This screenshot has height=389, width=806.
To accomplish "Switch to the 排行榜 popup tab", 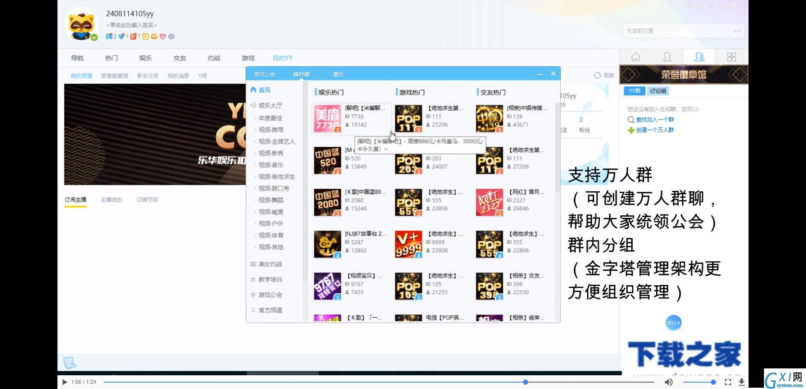I will pos(301,74).
